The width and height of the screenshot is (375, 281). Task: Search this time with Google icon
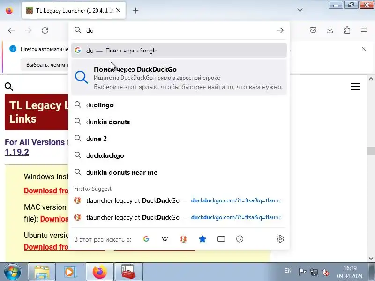pyautogui.click(x=146, y=239)
